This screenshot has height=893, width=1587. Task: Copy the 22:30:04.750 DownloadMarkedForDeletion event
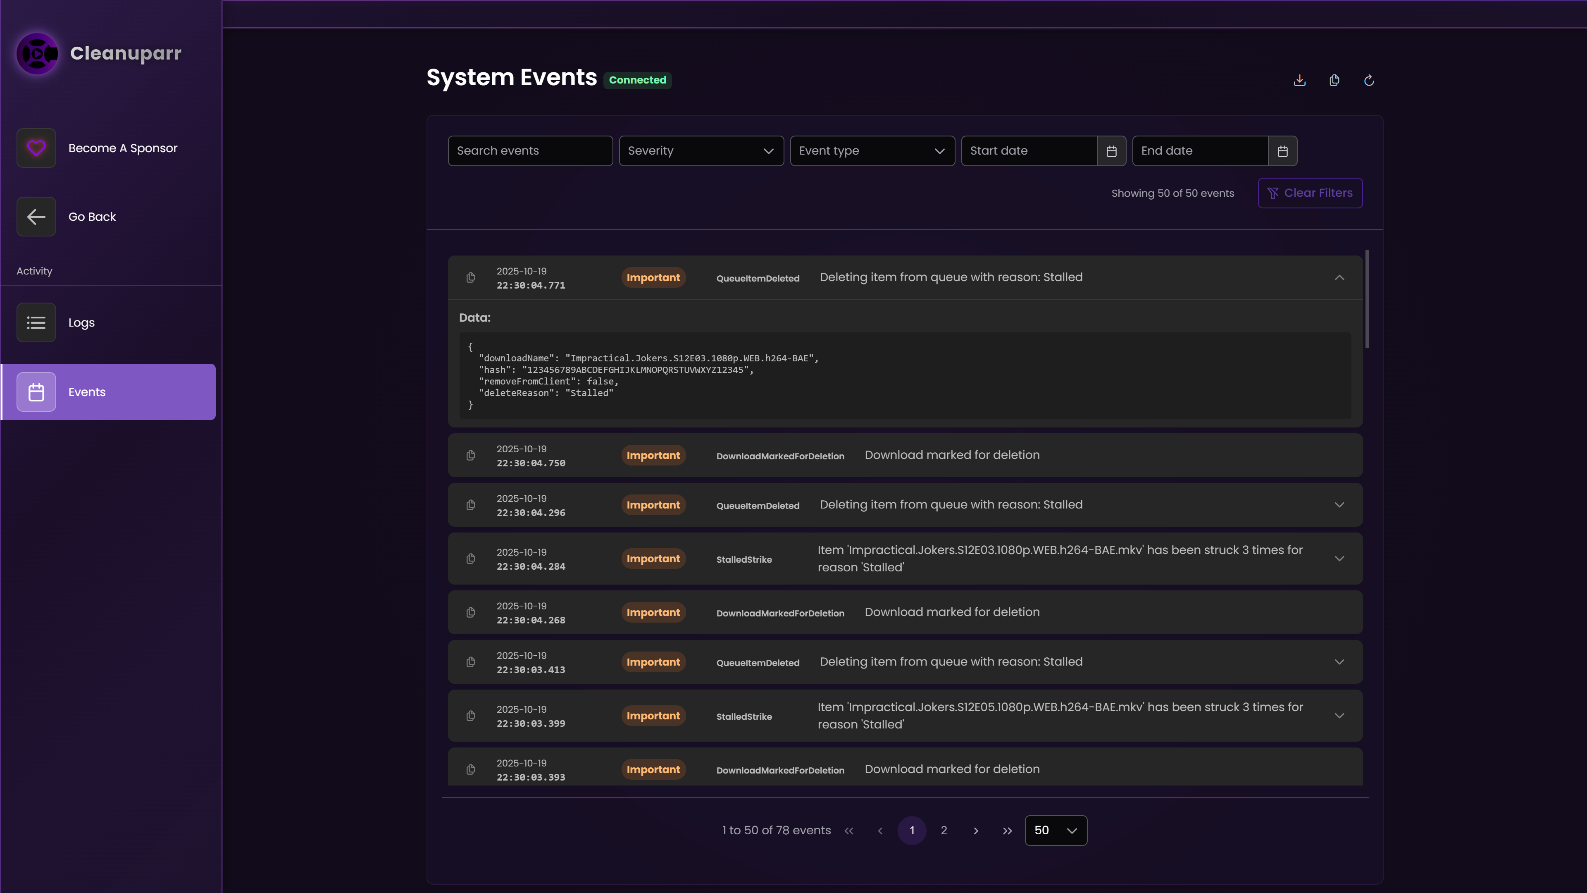471,456
